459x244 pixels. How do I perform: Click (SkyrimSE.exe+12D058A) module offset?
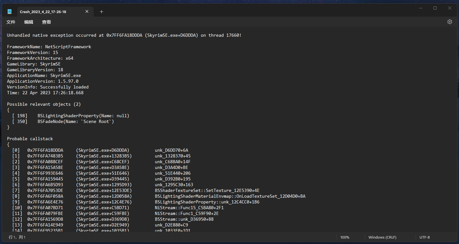point(104,196)
